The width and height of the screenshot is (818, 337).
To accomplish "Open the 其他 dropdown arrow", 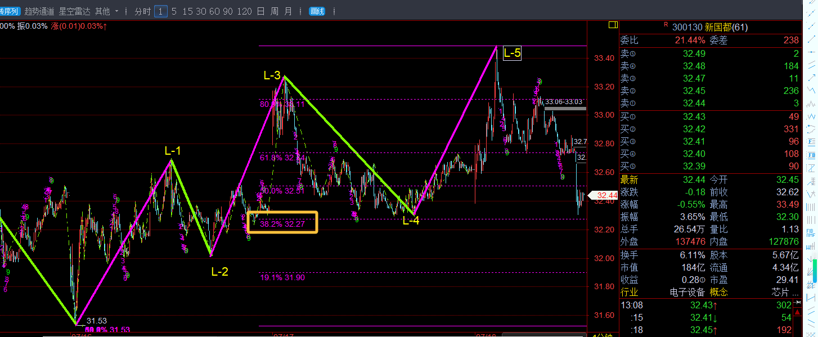I will pyautogui.click(x=116, y=11).
